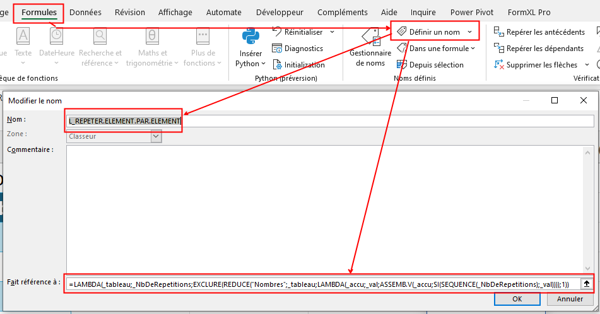Expand the Définir un nom dropdown

click(x=469, y=32)
